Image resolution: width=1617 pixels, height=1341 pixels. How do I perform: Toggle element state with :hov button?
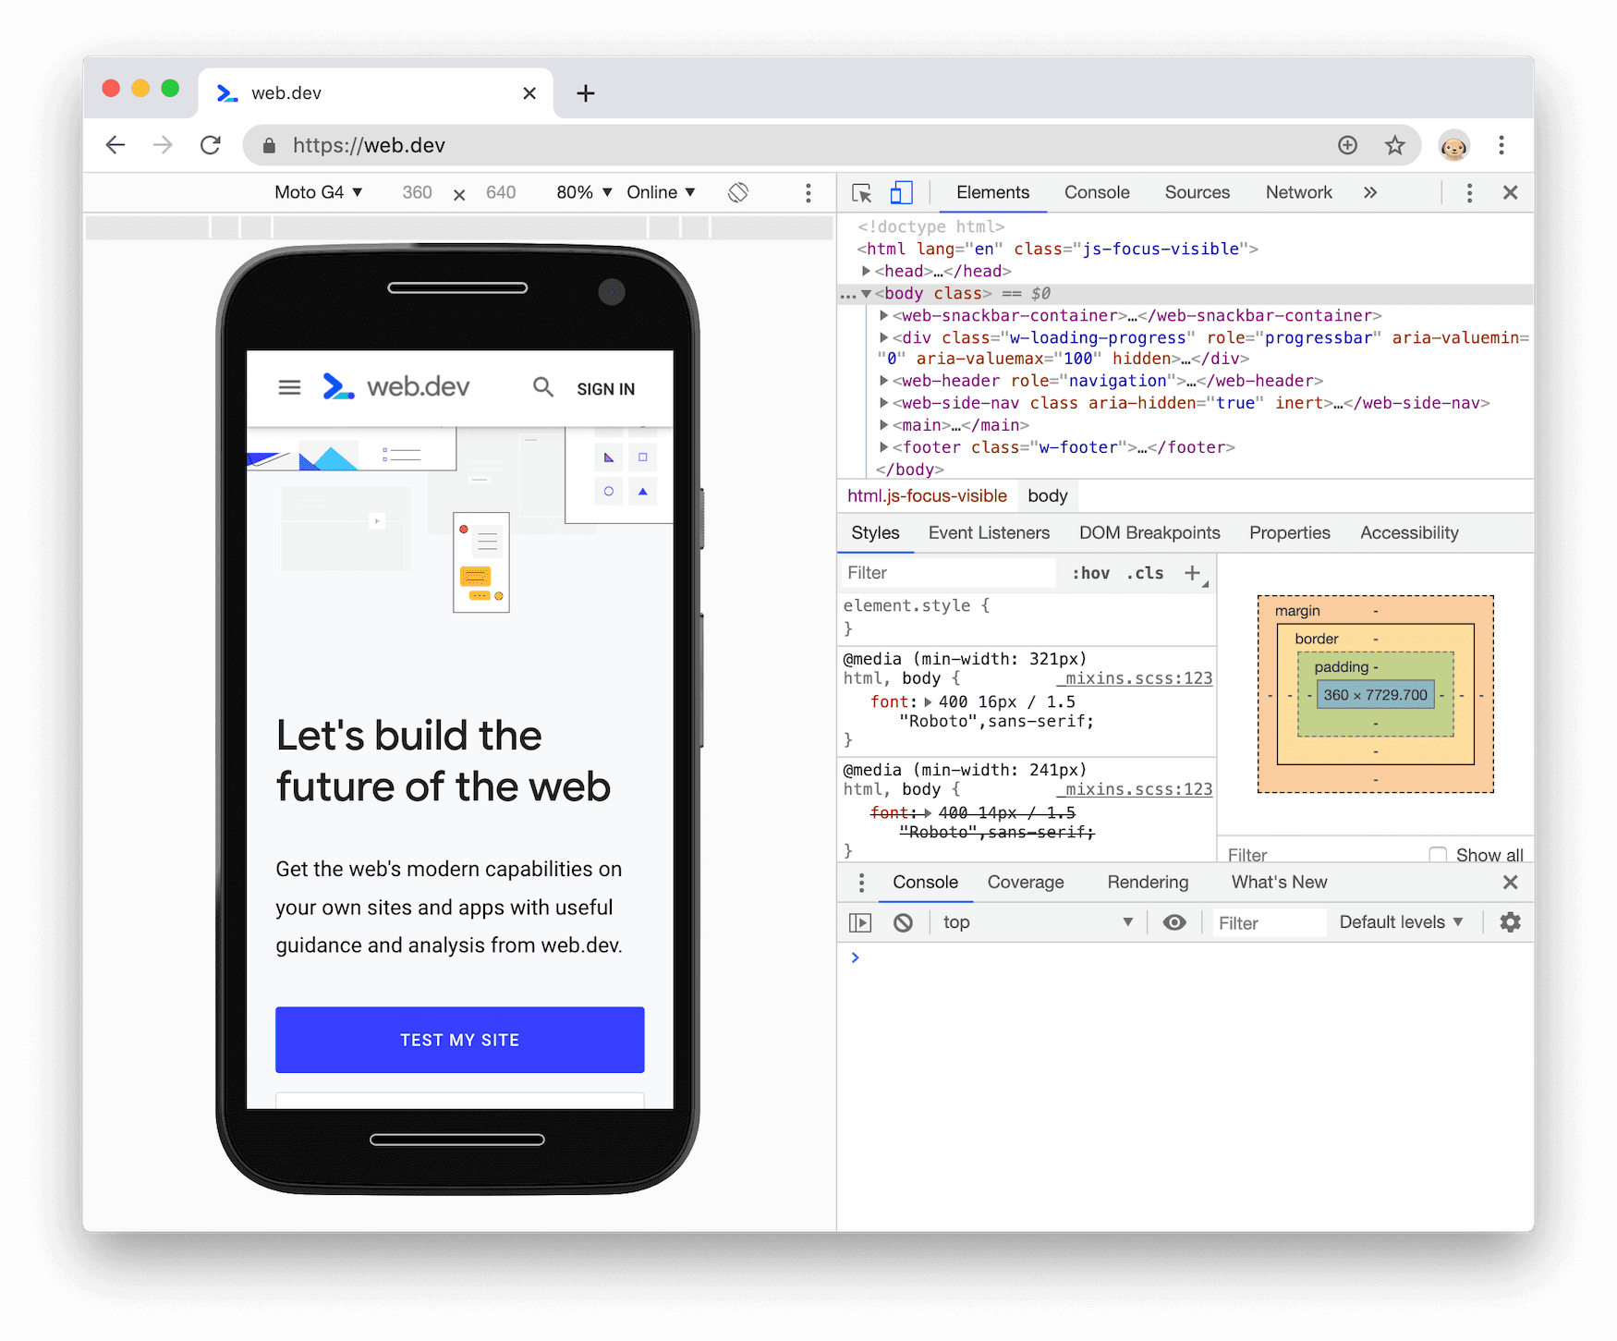point(1091,572)
